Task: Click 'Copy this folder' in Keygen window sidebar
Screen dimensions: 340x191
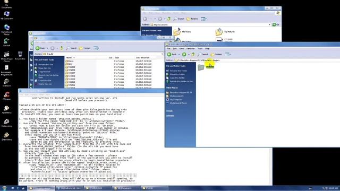Action: pyautogui.click(x=175, y=78)
